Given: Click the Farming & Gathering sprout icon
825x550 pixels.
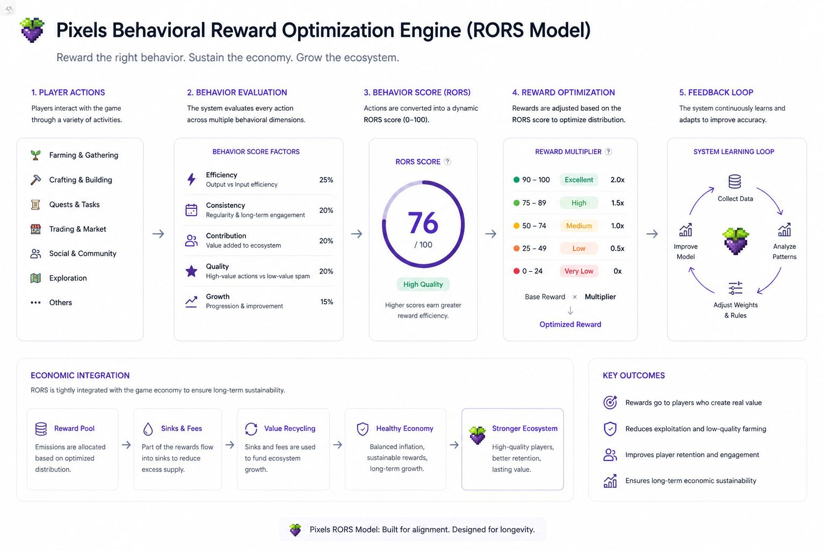Looking at the screenshot, I should coord(35,155).
